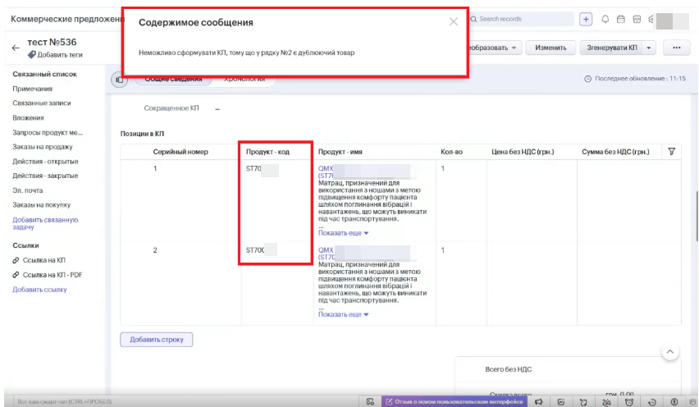Click Цена без НДС (грн.) column header

pos(523,152)
